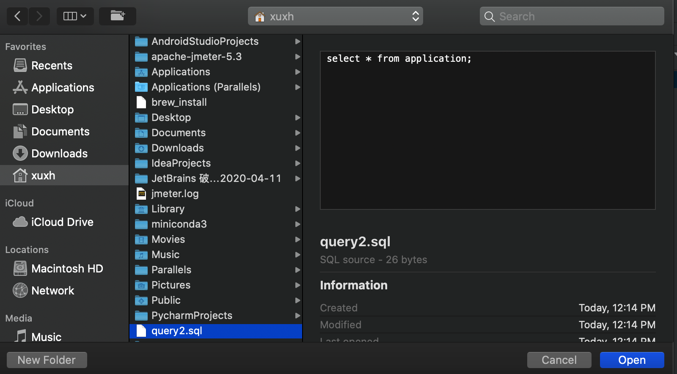Select the miniconda3 folder name
Screen dimensions: 677x374
(x=179, y=224)
